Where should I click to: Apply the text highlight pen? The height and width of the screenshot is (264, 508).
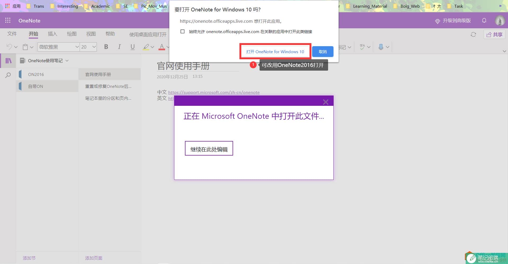pos(146,47)
